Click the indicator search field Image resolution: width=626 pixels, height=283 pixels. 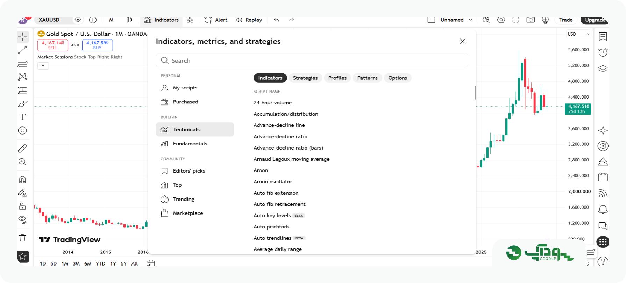pyautogui.click(x=312, y=60)
